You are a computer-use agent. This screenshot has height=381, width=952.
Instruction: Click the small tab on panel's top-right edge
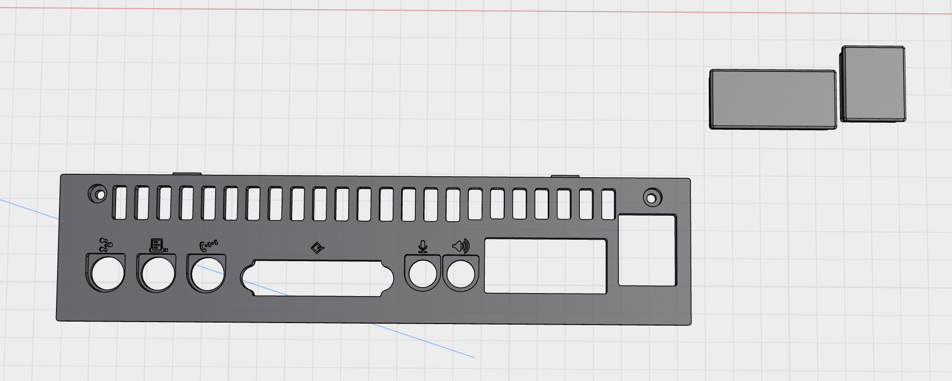click(x=565, y=176)
